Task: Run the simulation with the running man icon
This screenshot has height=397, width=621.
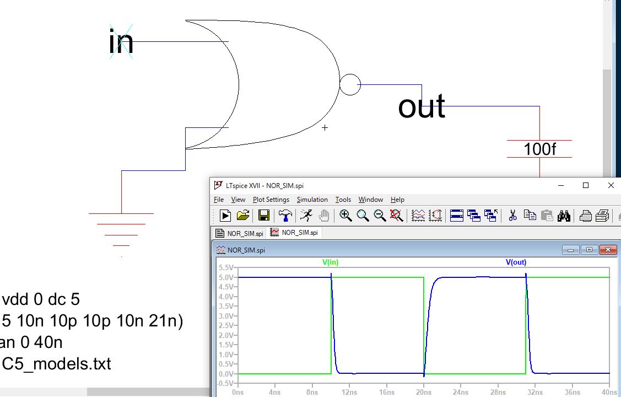Action: pos(306,216)
